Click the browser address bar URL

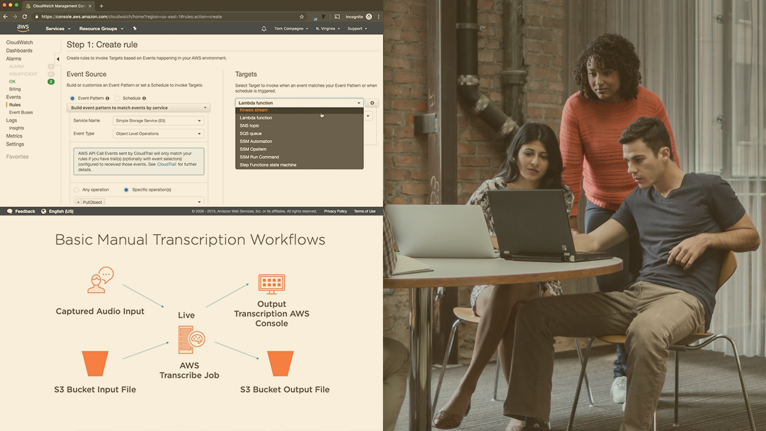(132, 17)
